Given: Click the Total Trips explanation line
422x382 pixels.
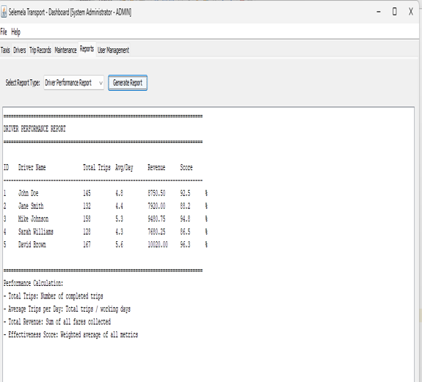Looking at the screenshot, I should pos(54,296).
